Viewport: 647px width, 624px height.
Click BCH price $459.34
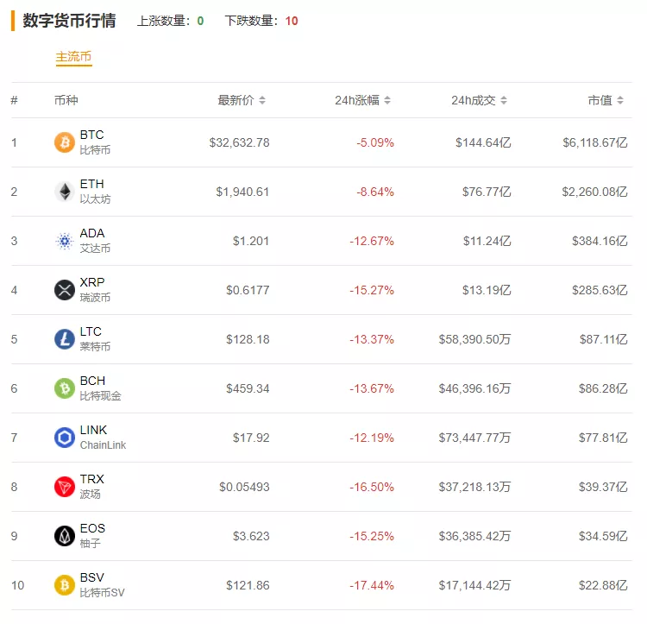tap(248, 388)
